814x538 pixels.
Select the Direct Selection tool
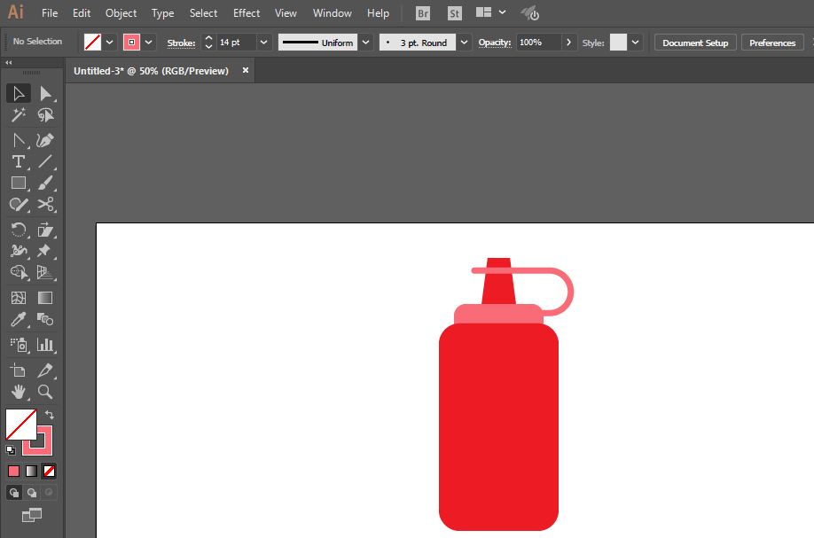click(x=45, y=94)
